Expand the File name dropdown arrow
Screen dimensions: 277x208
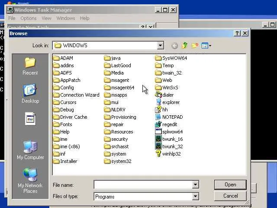tap(195, 185)
